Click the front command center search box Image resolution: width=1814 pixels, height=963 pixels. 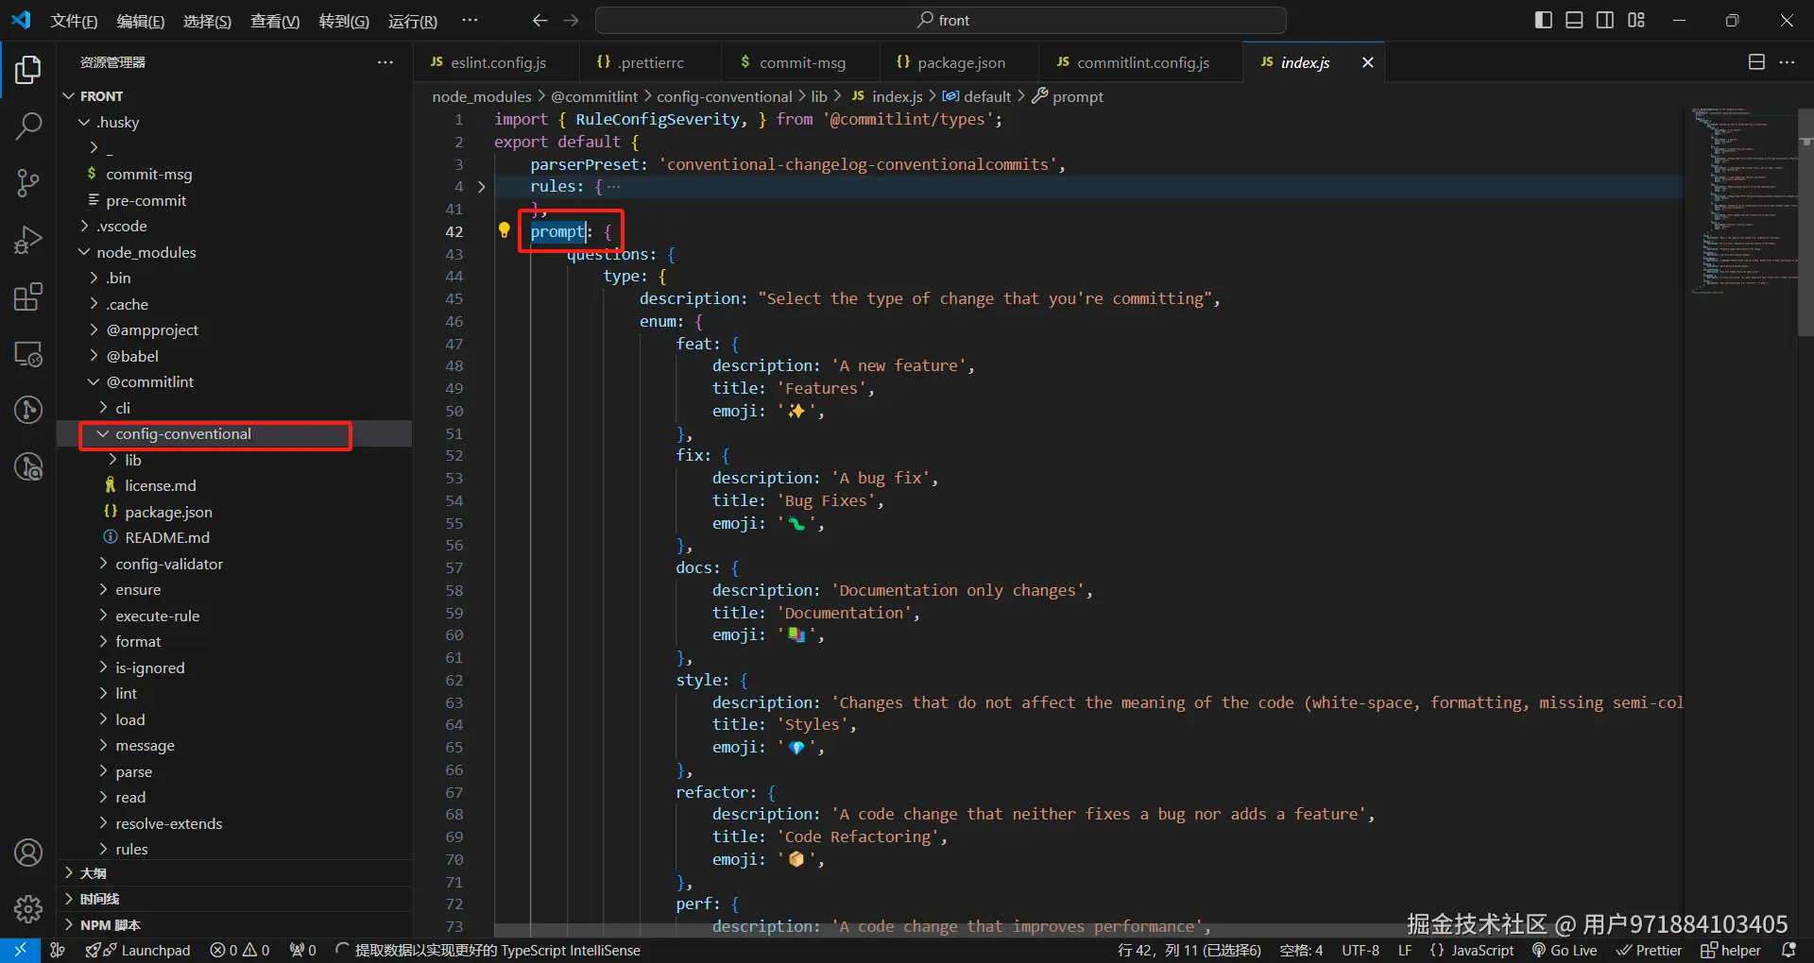(941, 20)
